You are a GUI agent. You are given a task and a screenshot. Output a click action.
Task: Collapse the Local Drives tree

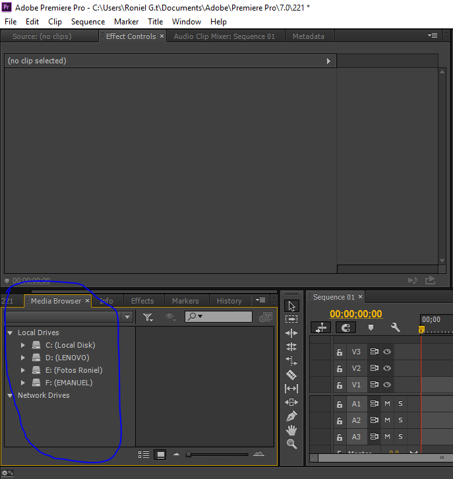click(10, 333)
